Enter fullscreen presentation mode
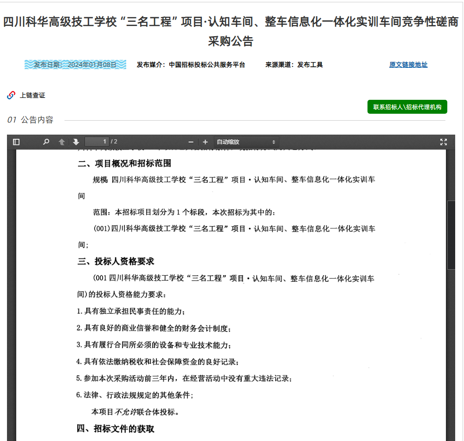This screenshot has width=464, height=441. 443,142
